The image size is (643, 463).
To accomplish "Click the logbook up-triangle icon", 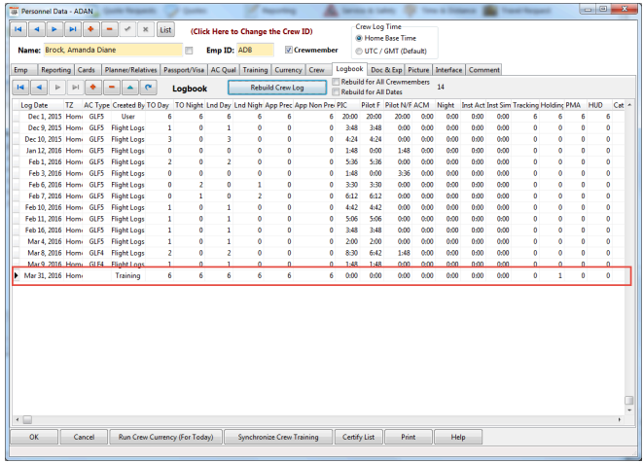I will (130, 87).
